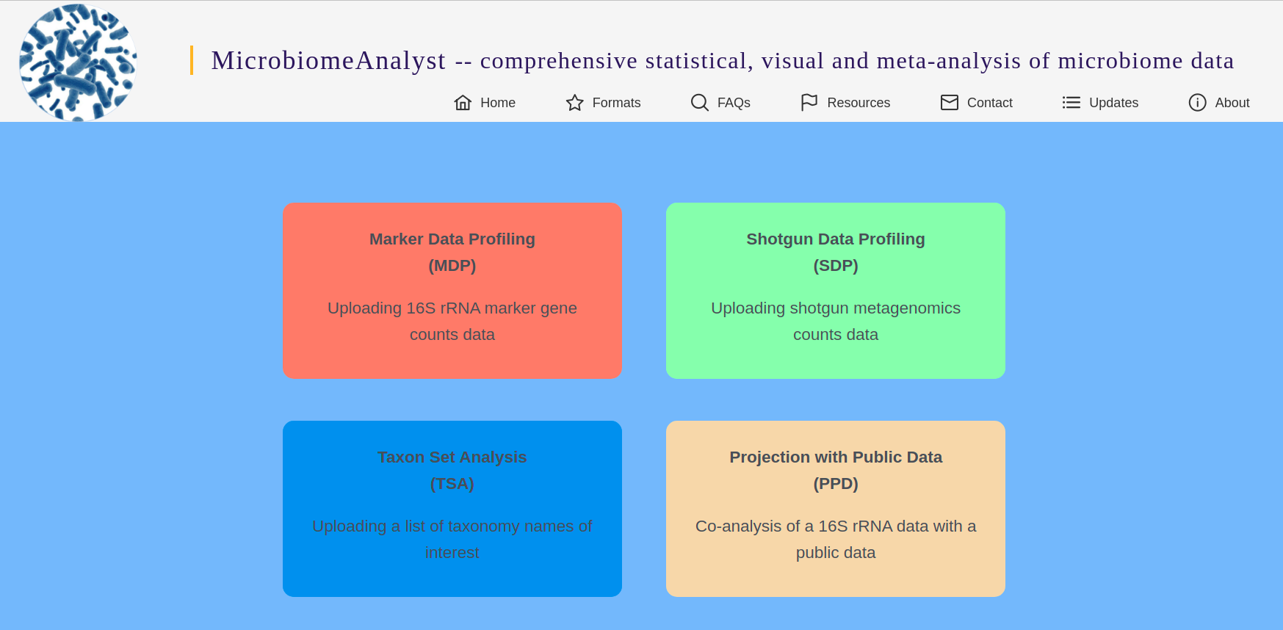Navigate to the Resources section
The width and height of the screenshot is (1283, 630).
pyautogui.click(x=859, y=103)
